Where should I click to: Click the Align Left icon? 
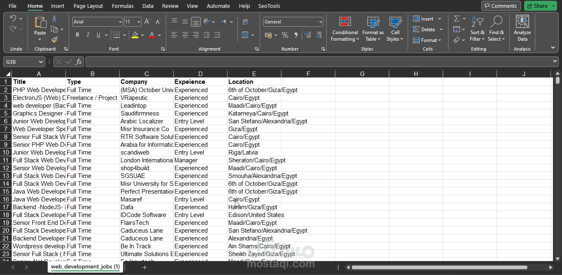[174, 35]
